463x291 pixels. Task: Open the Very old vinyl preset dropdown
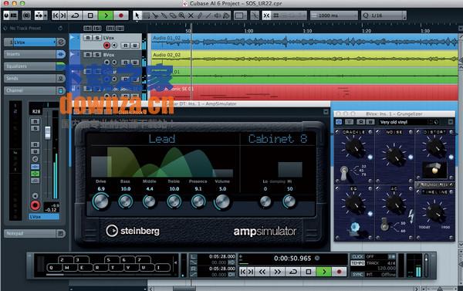tap(409, 122)
